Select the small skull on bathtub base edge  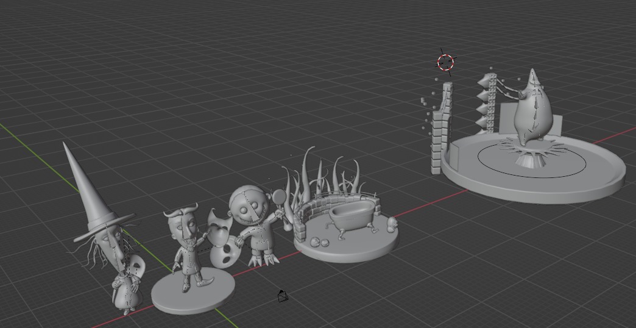click(x=392, y=224)
